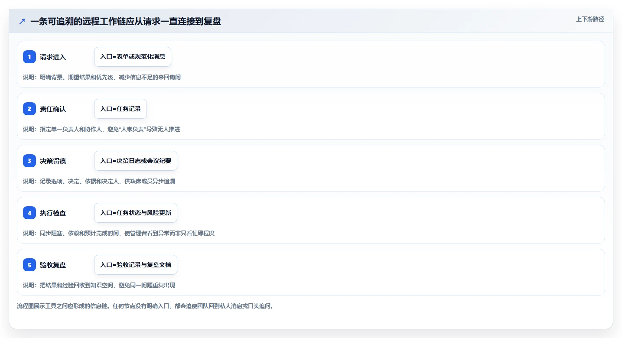This screenshot has height=338, width=622.
Task: Click the description starting 说明：记录选项
Action: pyautogui.click(x=99, y=181)
